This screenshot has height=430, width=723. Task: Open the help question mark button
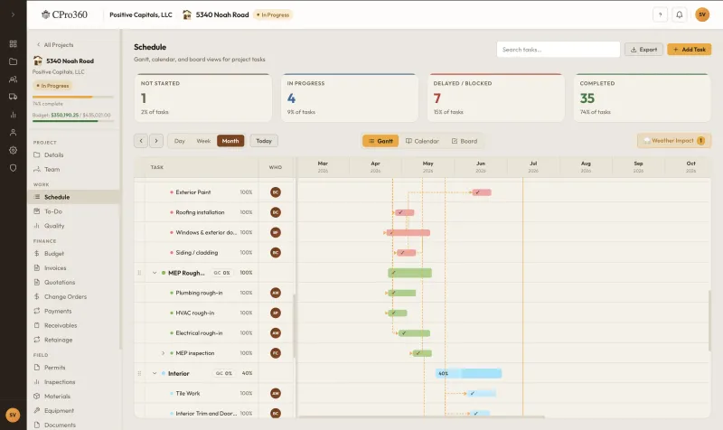(660, 14)
